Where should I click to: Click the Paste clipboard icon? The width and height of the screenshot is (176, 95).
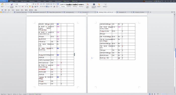[x=3, y=5]
